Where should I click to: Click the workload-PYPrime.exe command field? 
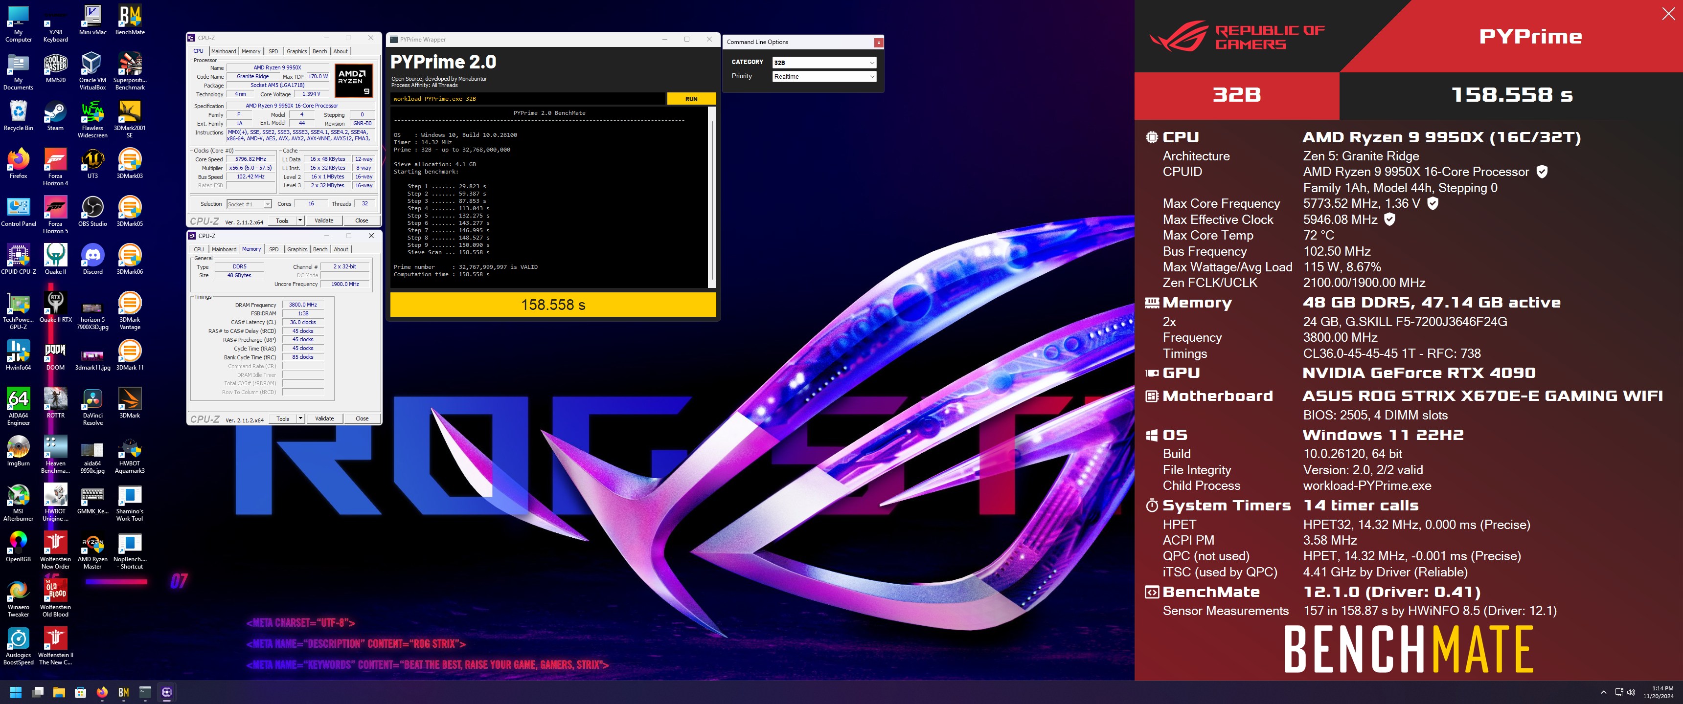528,99
